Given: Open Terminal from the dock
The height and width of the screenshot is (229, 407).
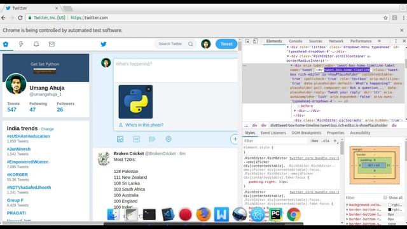Looking at the screenshot, I should pos(149,214).
